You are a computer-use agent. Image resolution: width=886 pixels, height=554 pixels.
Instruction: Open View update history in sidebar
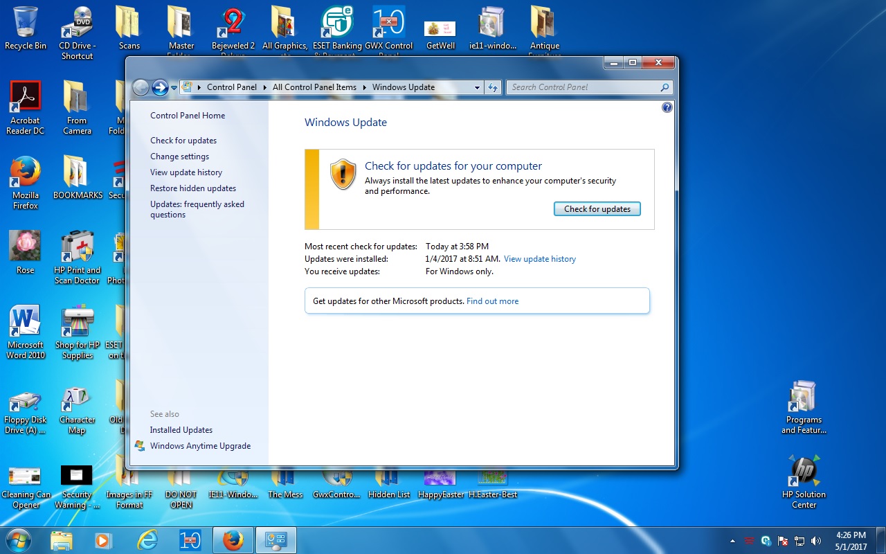click(x=186, y=172)
